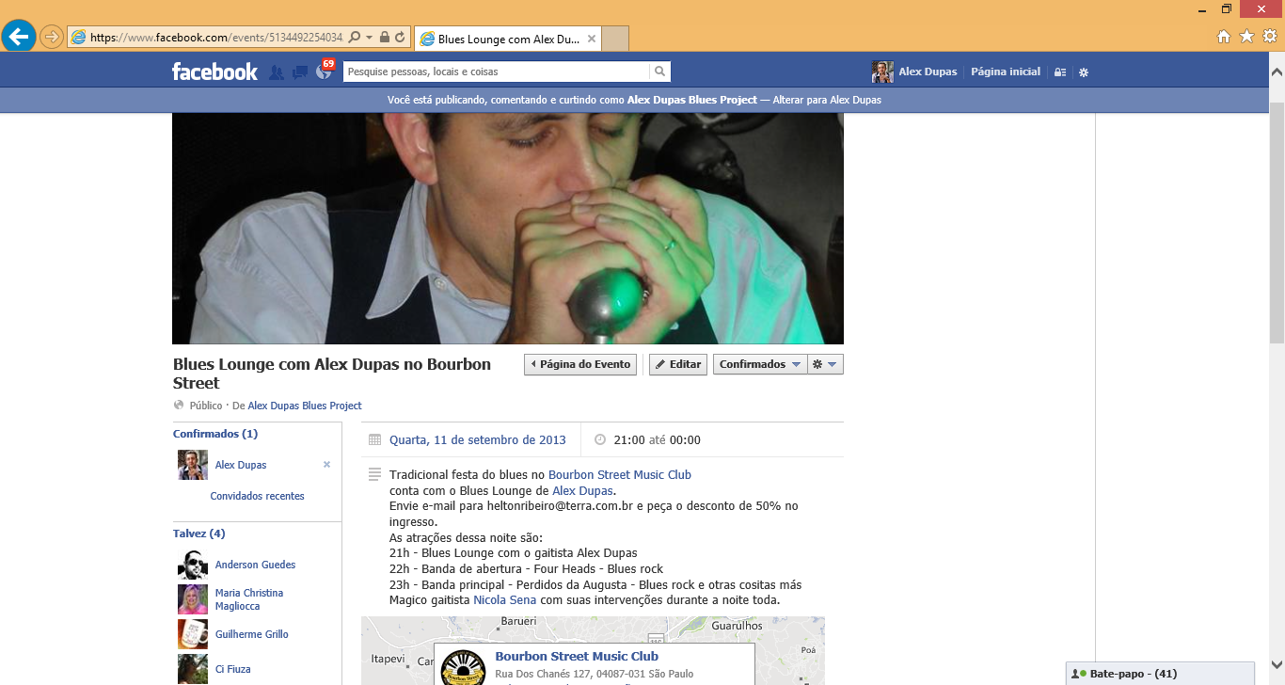Click the search magnifier in the address bar

coord(355,38)
